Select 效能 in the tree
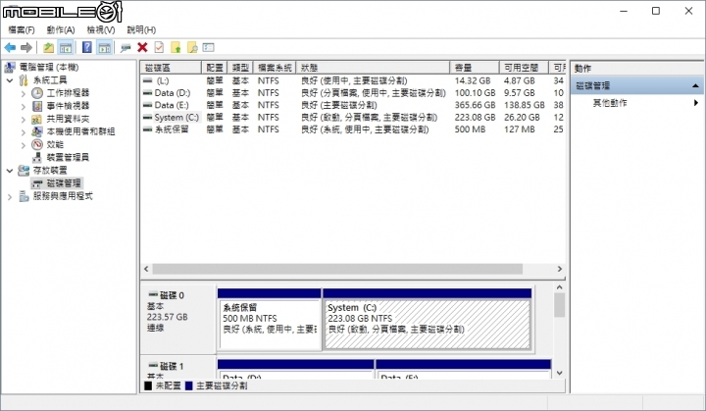This screenshot has height=411, width=706. tap(55, 144)
